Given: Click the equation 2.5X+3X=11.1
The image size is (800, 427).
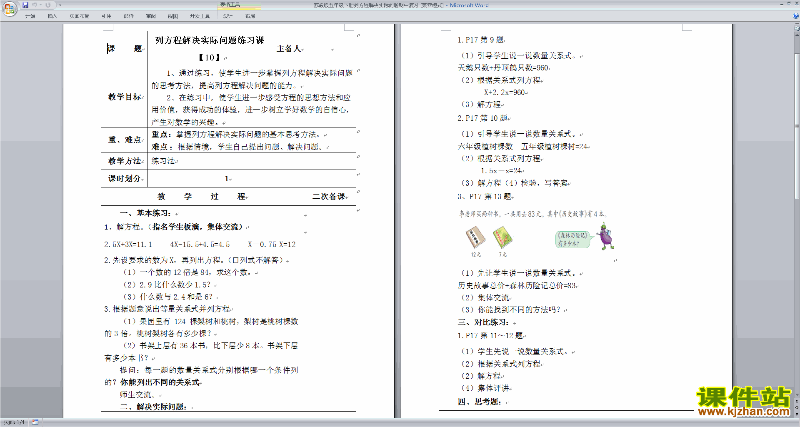Looking at the screenshot, I should [128, 245].
